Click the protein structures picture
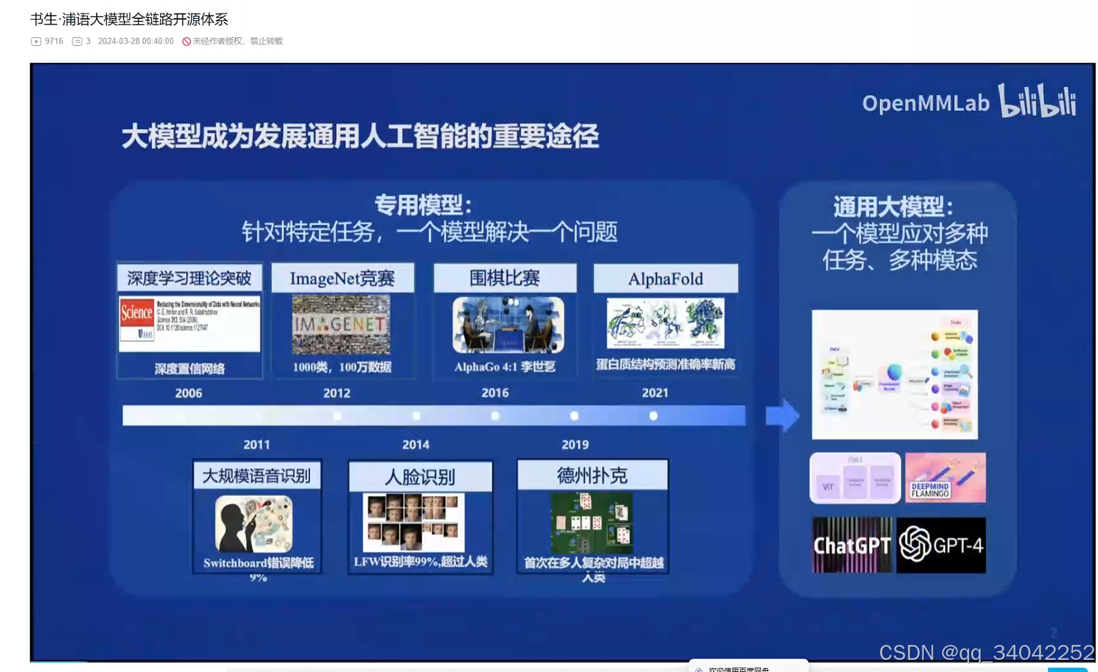 point(666,324)
